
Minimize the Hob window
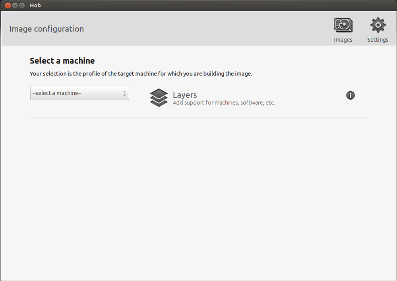click(15, 6)
